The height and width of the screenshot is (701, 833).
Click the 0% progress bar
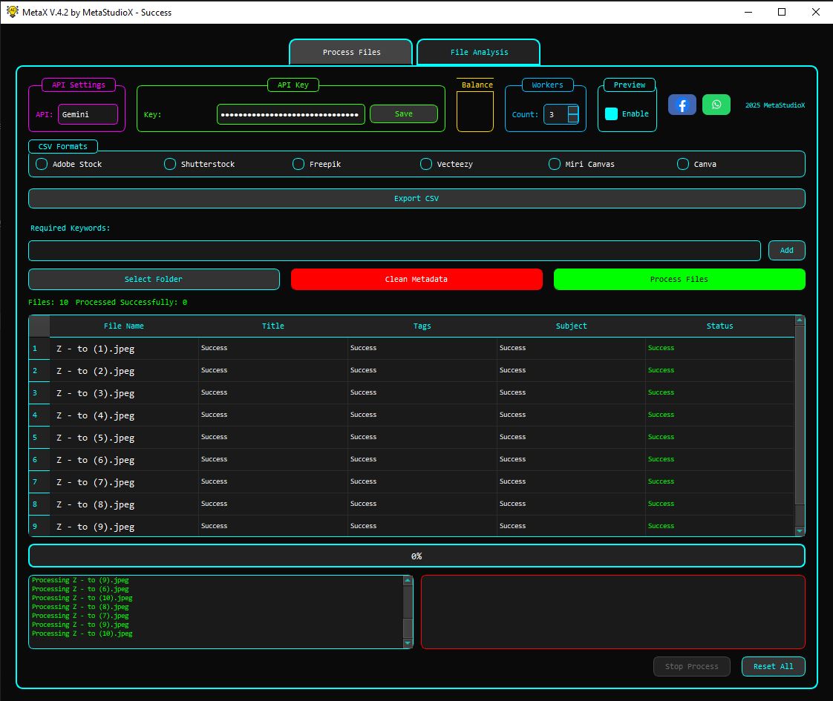(x=416, y=556)
